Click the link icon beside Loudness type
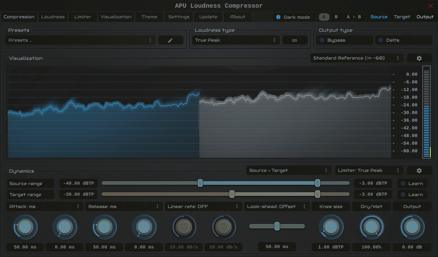This screenshot has height=257, width=438. [295, 40]
